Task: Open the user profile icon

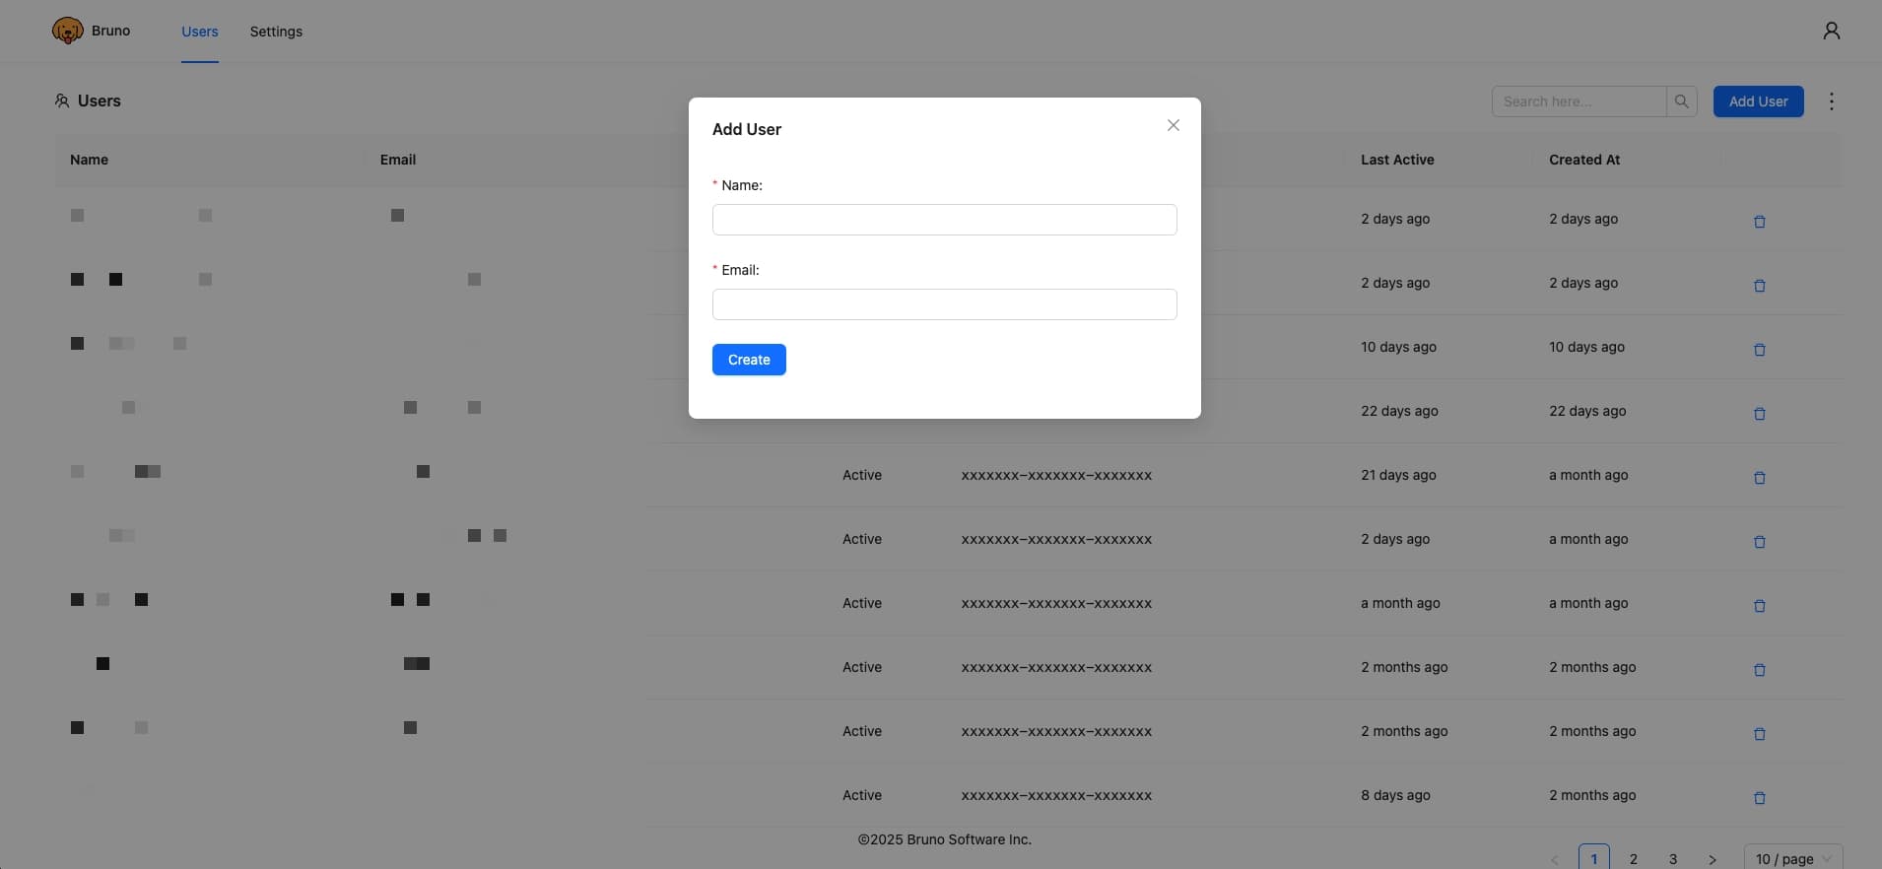Action: pyautogui.click(x=1831, y=32)
